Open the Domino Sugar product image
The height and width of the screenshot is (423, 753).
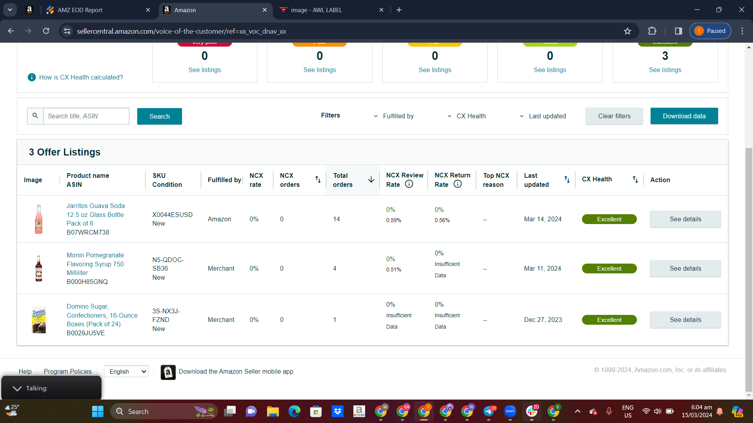39,320
